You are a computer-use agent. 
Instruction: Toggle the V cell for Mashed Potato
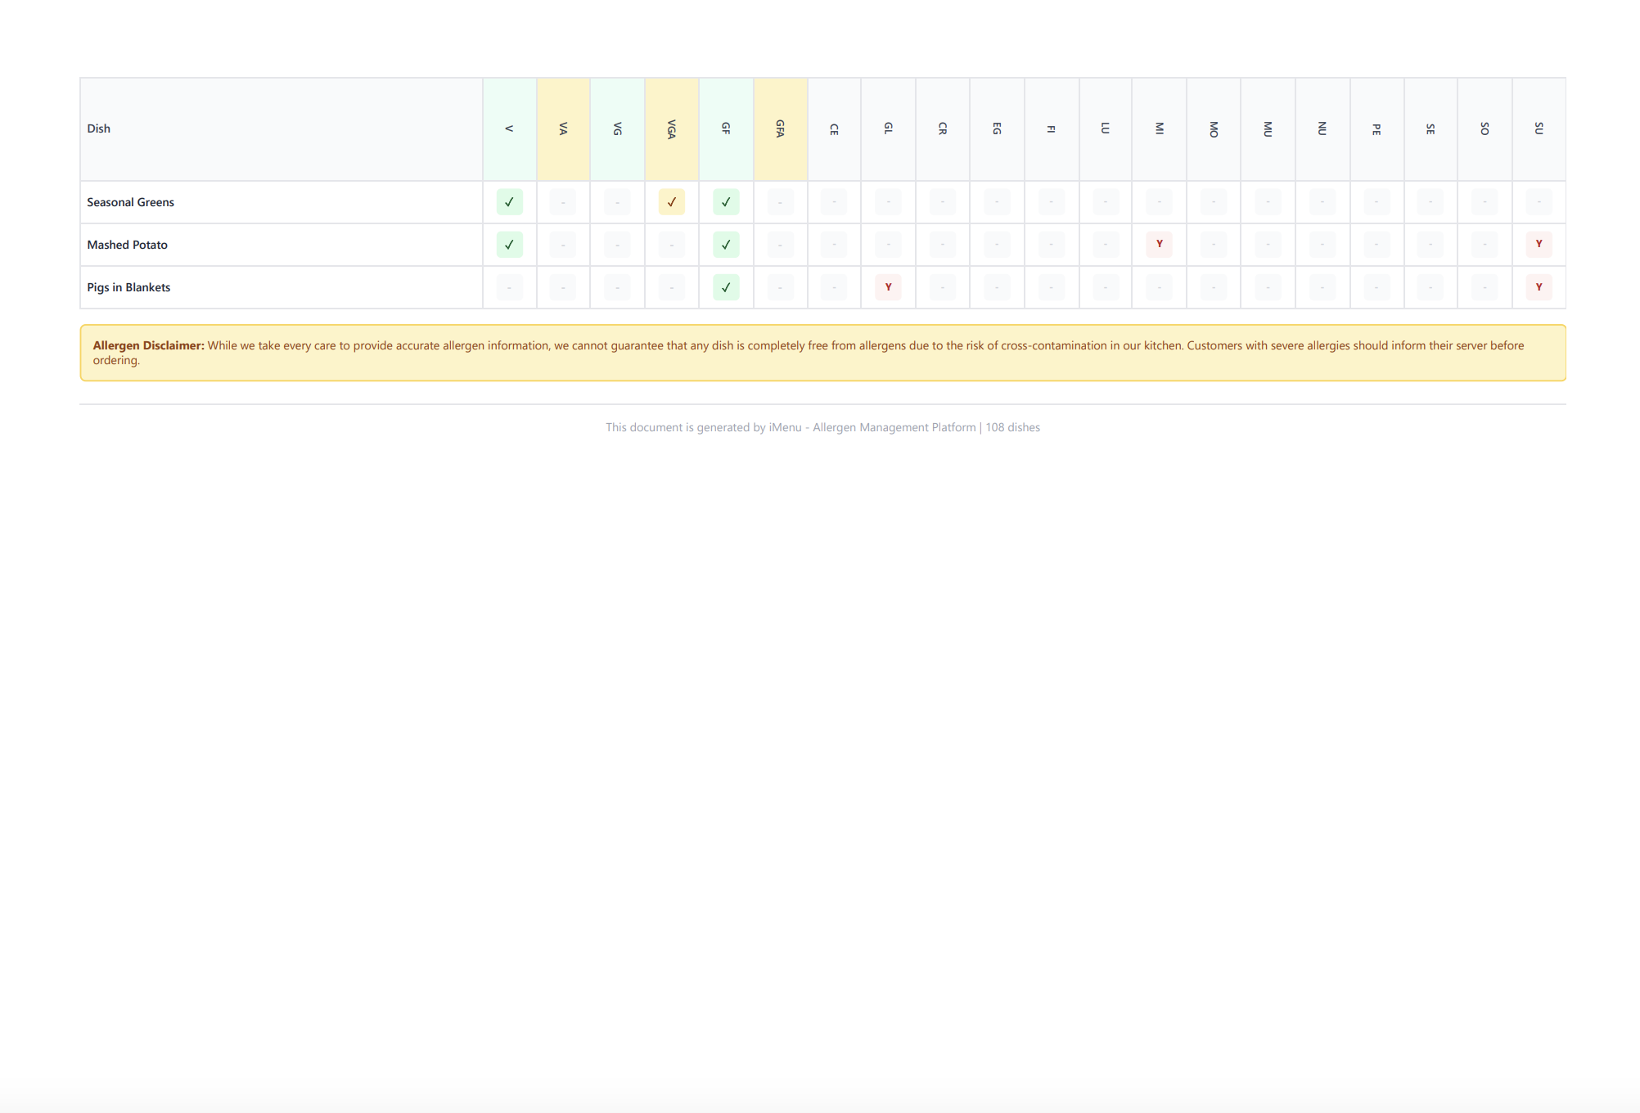coord(509,245)
